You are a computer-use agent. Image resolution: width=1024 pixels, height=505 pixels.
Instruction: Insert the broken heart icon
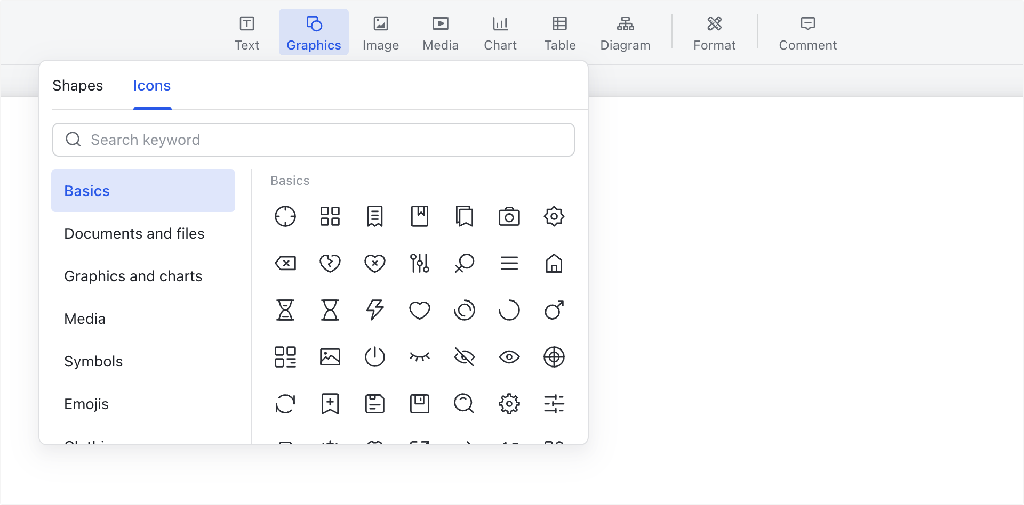click(330, 263)
